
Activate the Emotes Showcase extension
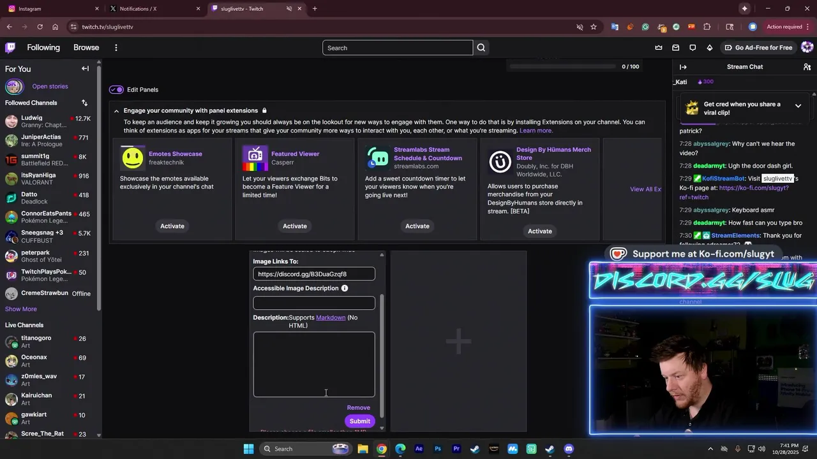pos(172,226)
